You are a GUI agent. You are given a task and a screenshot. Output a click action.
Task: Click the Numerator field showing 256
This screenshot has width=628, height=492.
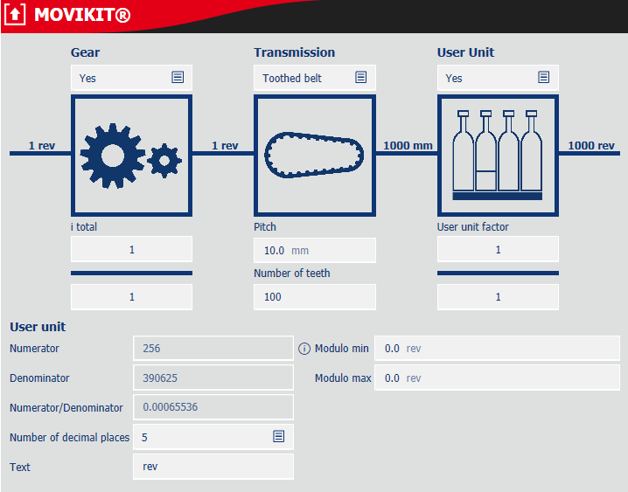click(213, 348)
